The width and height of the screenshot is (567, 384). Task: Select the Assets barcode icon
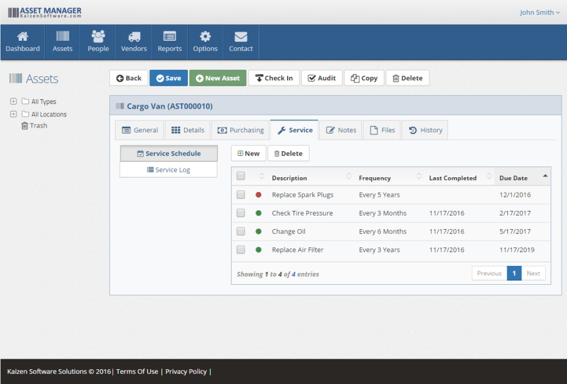pos(62,37)
